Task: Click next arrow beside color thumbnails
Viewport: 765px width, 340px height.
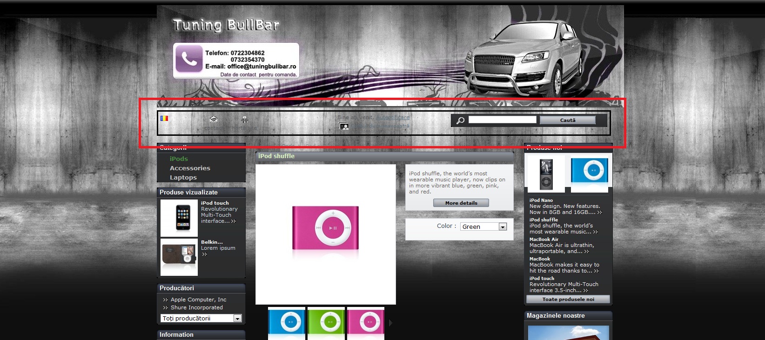Action: [x=390, y=323]
